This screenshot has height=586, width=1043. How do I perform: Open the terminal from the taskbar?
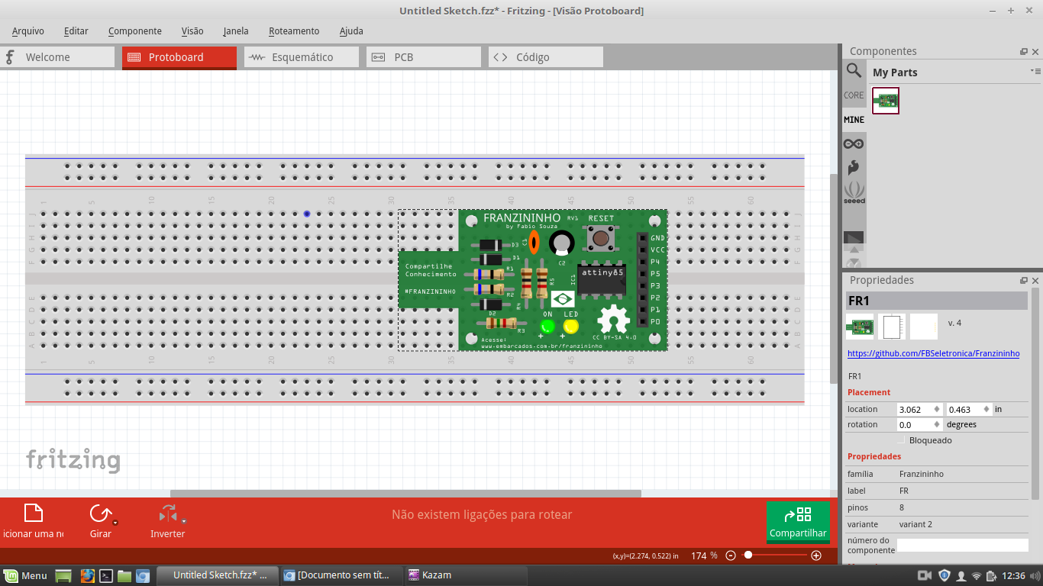[x=107, y=575]
